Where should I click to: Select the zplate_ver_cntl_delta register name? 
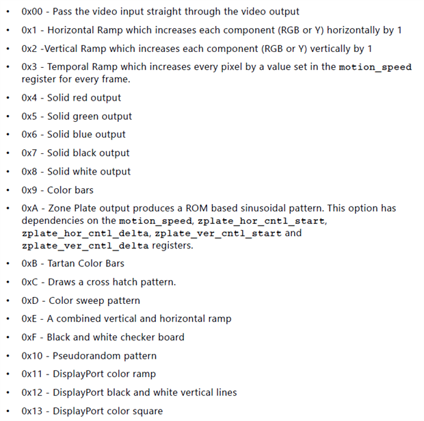tap(85, 246)
